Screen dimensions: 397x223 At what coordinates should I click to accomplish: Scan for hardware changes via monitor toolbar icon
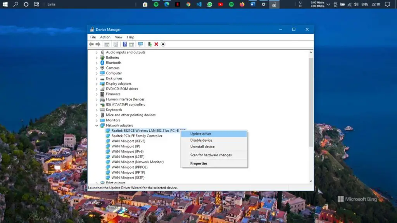click(x=140, y=44)
